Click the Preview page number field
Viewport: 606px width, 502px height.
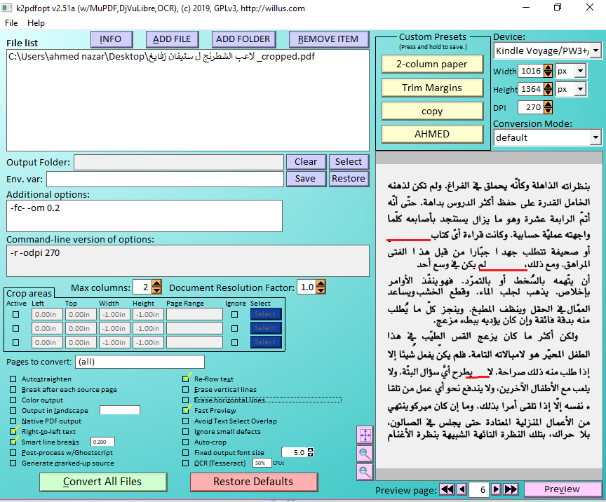point(478,489)
